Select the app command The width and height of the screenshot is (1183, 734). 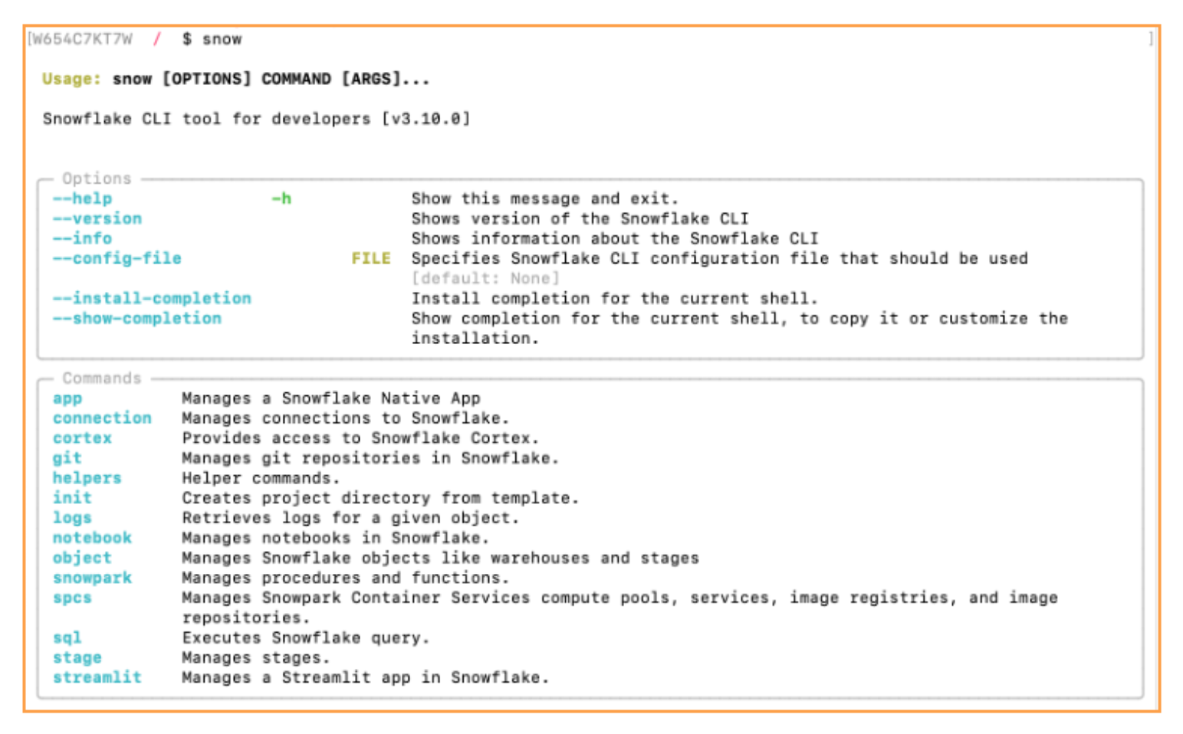click(67, 398)
